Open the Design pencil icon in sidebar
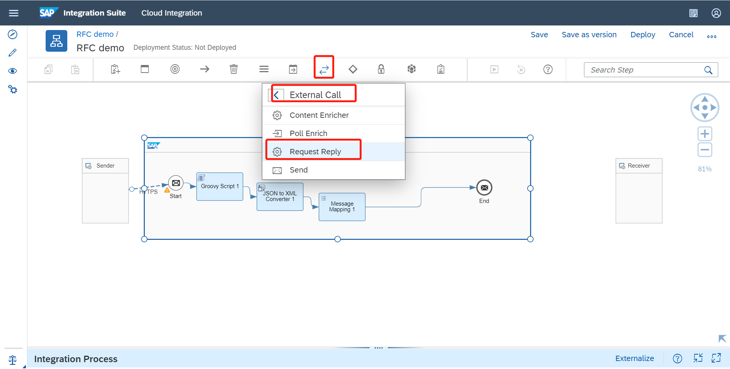This screenshot has height=369, width=730. 13,52
